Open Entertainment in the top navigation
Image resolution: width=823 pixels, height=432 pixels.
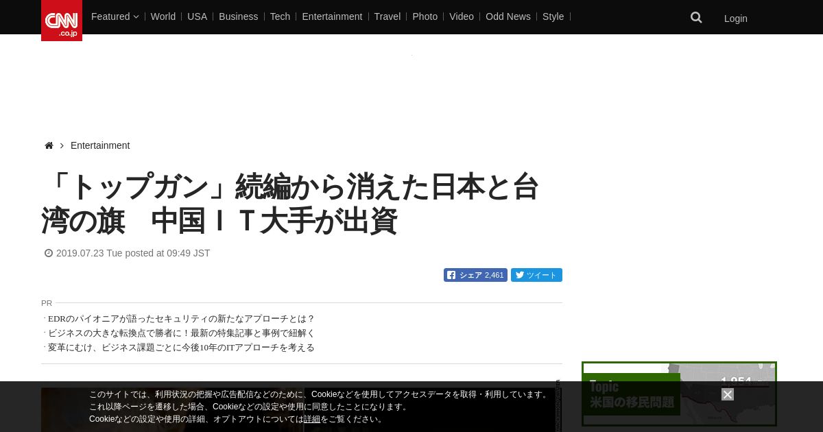point(332,16)
